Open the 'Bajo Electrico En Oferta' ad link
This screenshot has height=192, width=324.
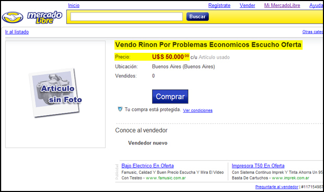[147, 166]
